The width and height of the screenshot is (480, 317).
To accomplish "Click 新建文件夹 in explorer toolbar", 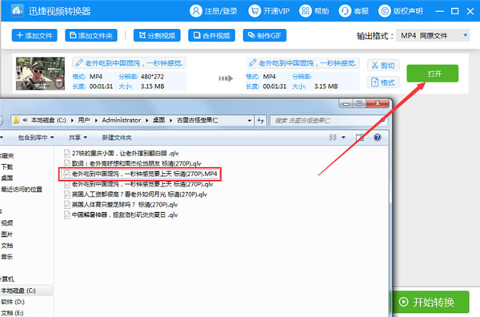I will pyautogui.click(x=117, y=138).
